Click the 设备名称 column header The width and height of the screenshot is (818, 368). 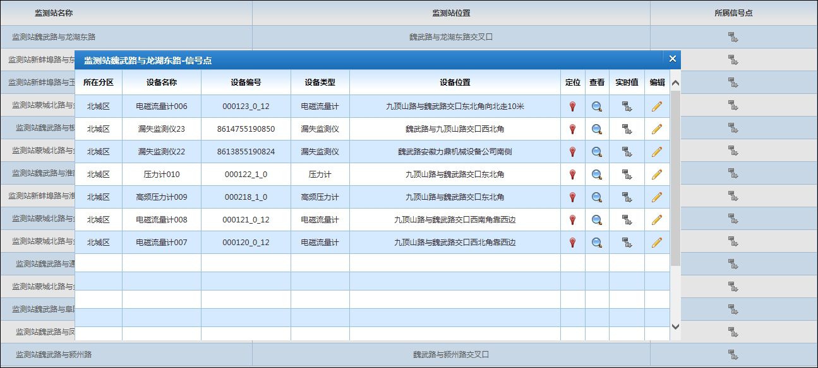pyautogui.click(x=161, y=83)
